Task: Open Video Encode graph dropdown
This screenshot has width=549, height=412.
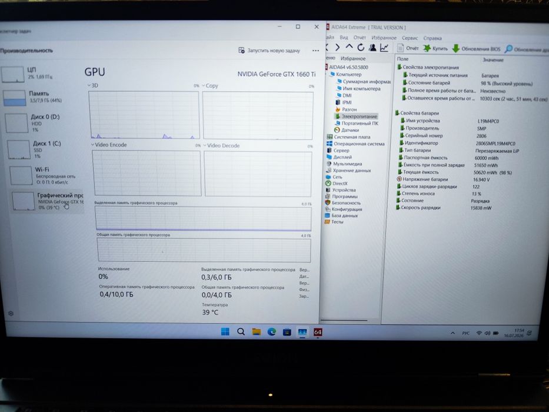Action: pyautogui.click(x=109, y=144)
